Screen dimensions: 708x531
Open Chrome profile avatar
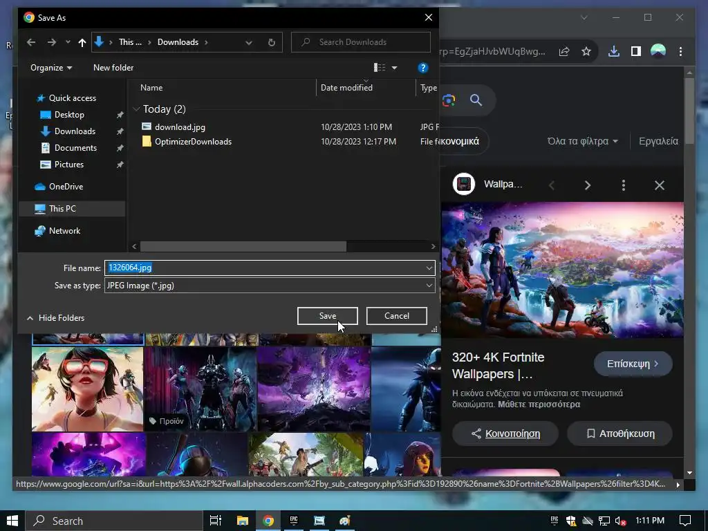658,51
